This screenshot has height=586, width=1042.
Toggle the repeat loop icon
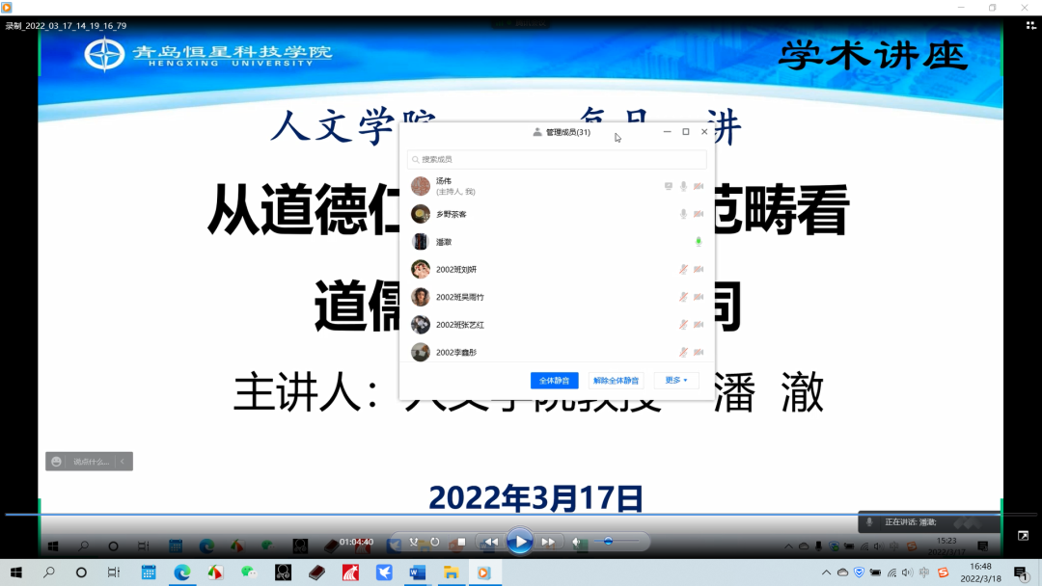coord(435,542)
